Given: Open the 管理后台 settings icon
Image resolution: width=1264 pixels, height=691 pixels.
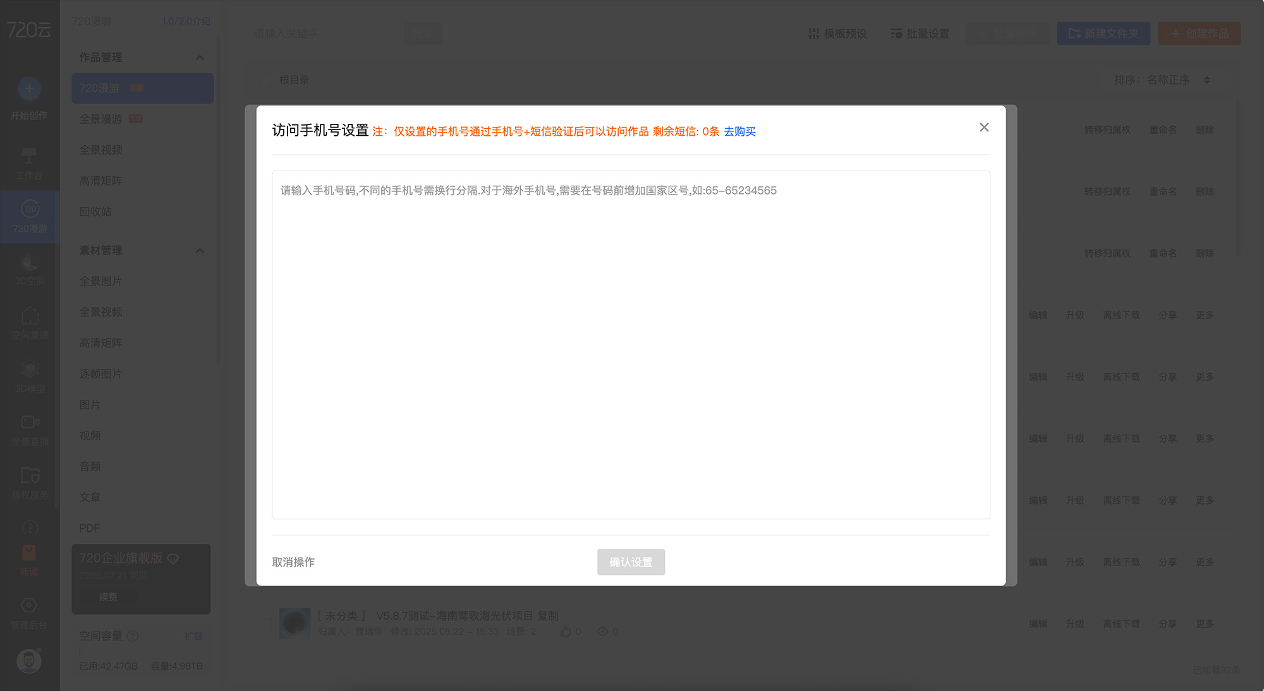Looking at the screenshot, I should (29, 605).
